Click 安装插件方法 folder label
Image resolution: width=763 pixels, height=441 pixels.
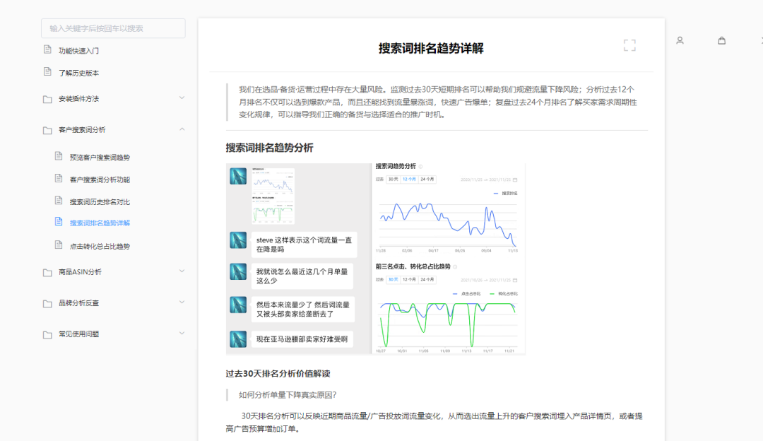point(79,99)
